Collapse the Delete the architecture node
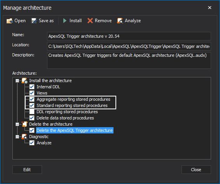This screenshot has height=184, width=220. 17,124
